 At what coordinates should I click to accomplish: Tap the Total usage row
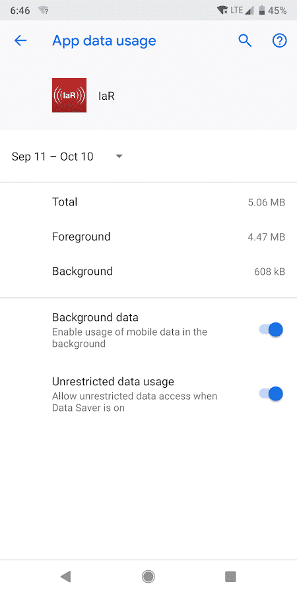(148, 202)
